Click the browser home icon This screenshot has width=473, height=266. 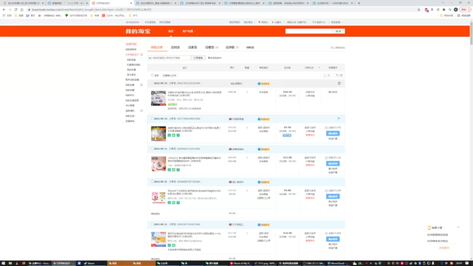(22, 9)
